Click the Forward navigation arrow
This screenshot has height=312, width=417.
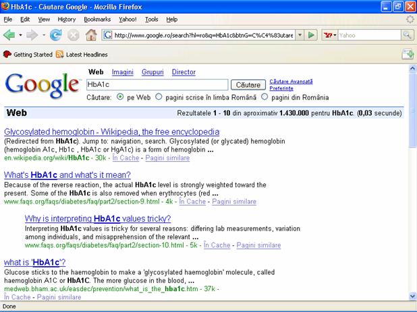tap(32, 34)
